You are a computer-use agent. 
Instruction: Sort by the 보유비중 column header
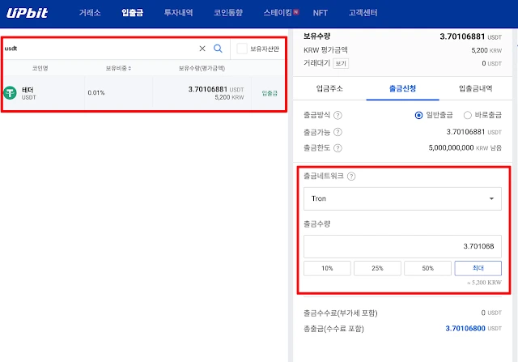click(x=118, y=68)
